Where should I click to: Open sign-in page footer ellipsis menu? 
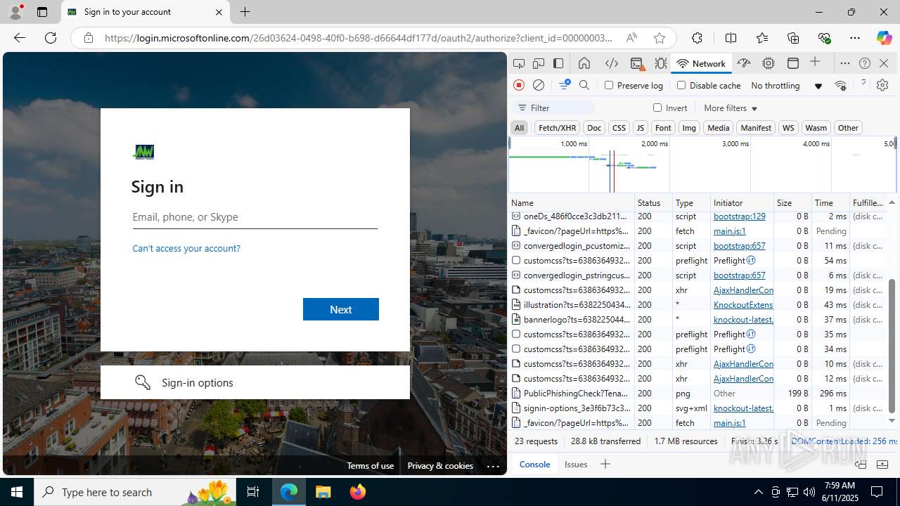493,466
